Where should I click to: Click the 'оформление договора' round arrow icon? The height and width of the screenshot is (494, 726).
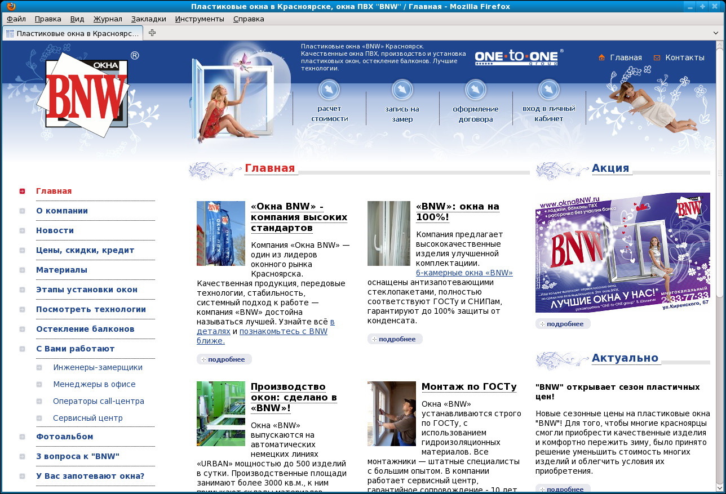coord(476,90)
